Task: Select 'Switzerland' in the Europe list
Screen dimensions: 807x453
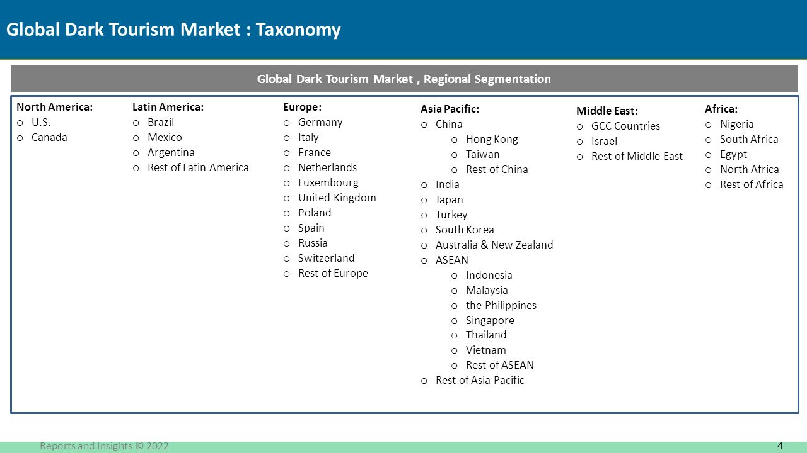Action: pyautogui.click(x=327, y=258)
